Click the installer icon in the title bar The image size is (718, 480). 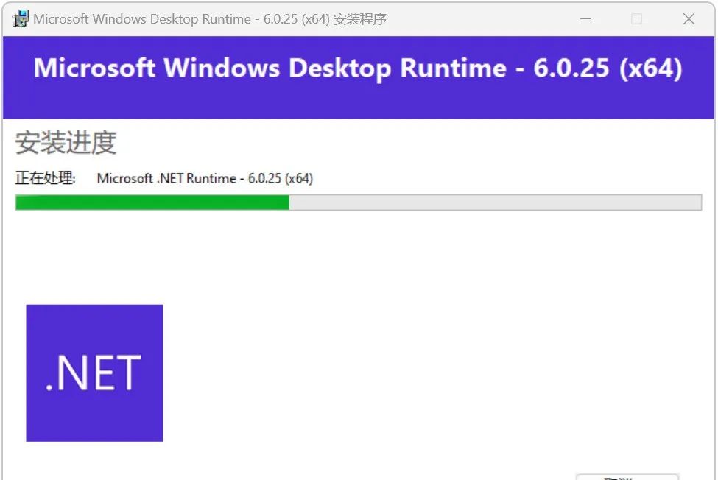click(21, 18)
